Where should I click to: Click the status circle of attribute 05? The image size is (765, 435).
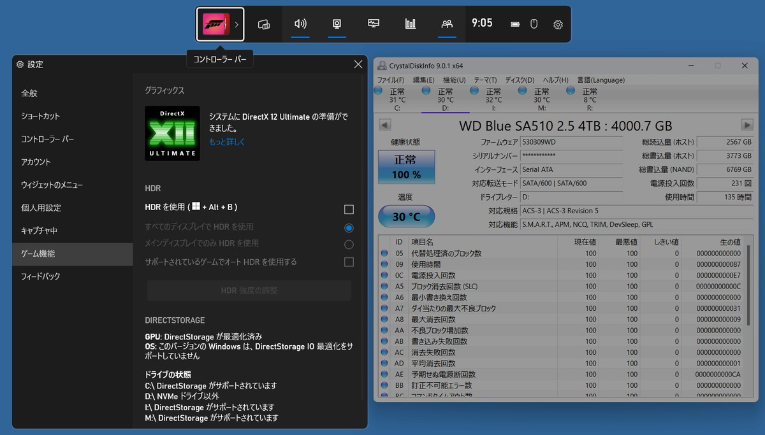(x=384, y=253)
